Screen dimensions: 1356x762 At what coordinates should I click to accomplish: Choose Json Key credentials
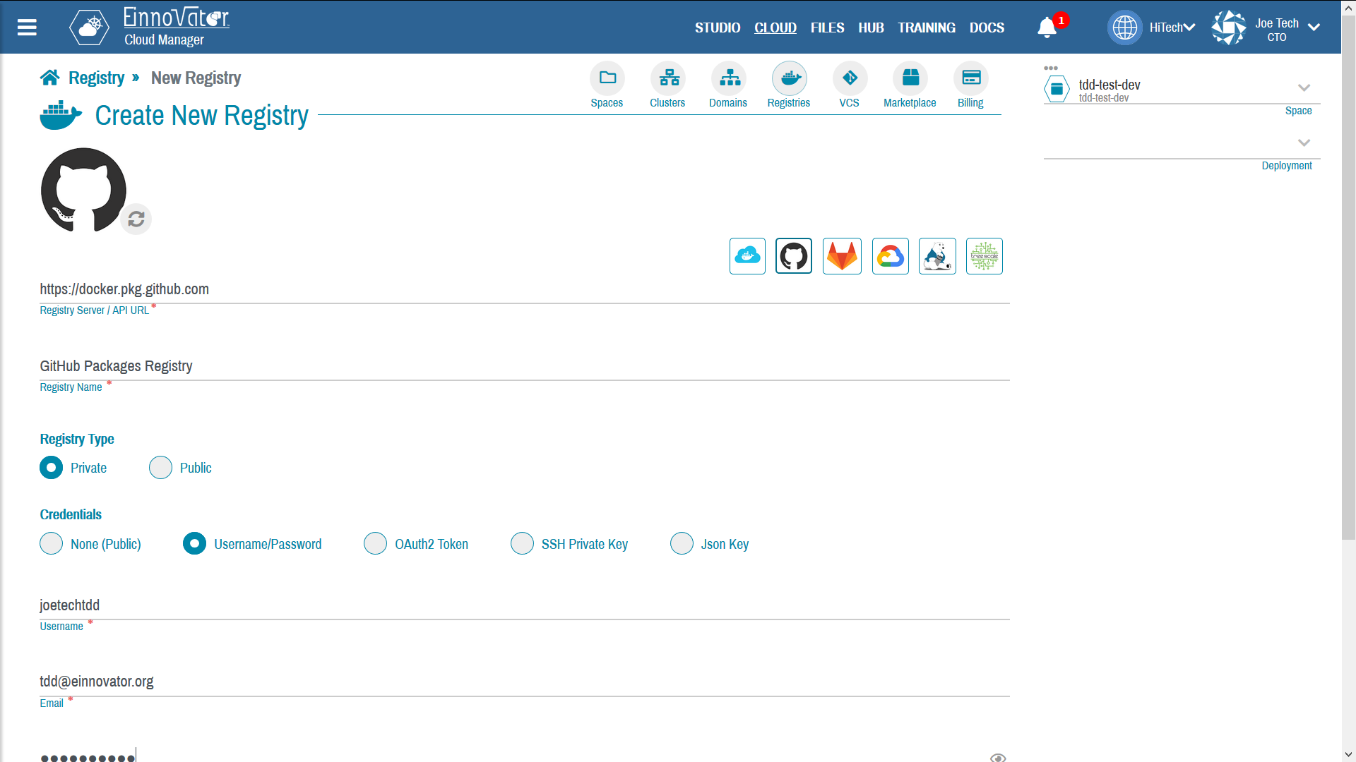pyautogui.click(x=682, y=544)
